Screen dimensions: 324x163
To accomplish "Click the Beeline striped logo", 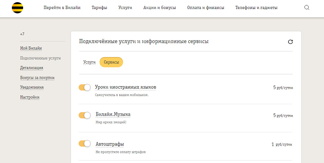I will point(18,8).
